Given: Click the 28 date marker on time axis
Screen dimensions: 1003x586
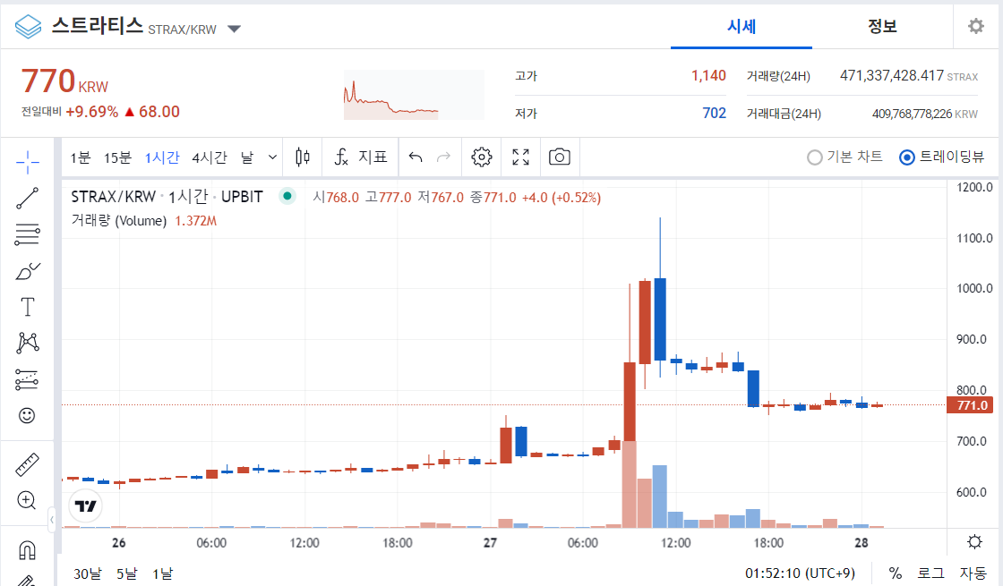Looking at the screenshot, I should 861,542.
